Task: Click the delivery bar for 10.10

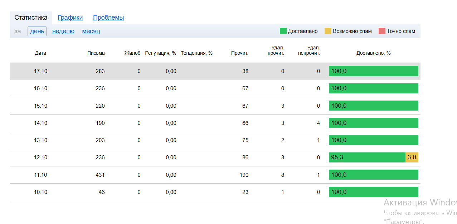Action: click(373, 192)
